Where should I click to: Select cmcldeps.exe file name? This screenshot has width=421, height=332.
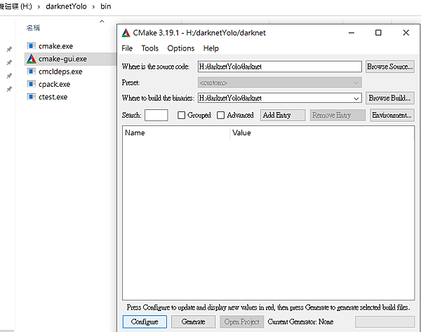pos(60,71)
